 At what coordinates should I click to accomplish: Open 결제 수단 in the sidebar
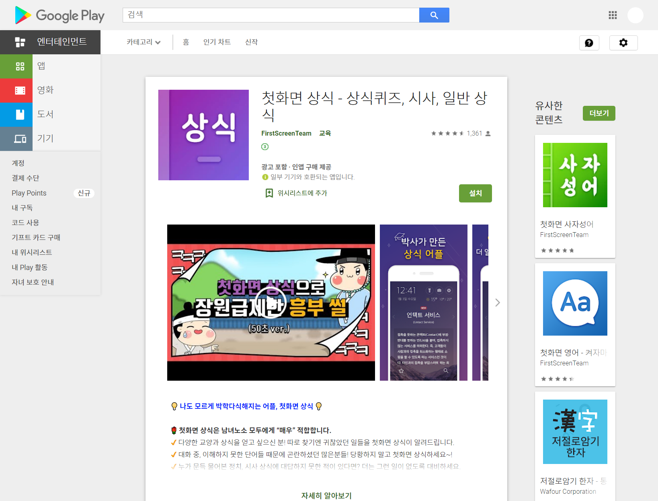click(x=25, y=178)
